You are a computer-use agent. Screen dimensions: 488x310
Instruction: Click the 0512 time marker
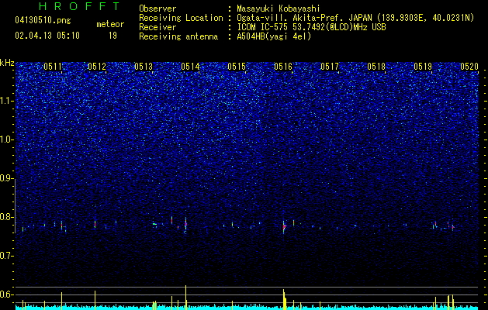click(97, 67)
